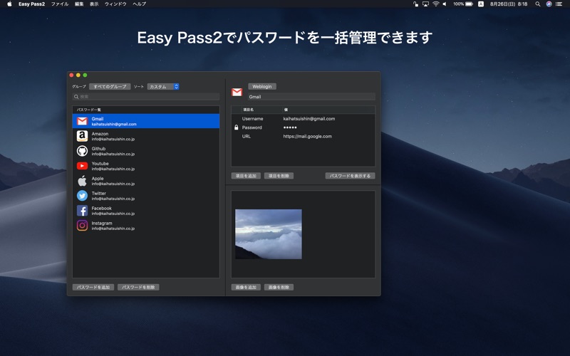
Task: Open Notification Center list icon
Action: (559, 4)
